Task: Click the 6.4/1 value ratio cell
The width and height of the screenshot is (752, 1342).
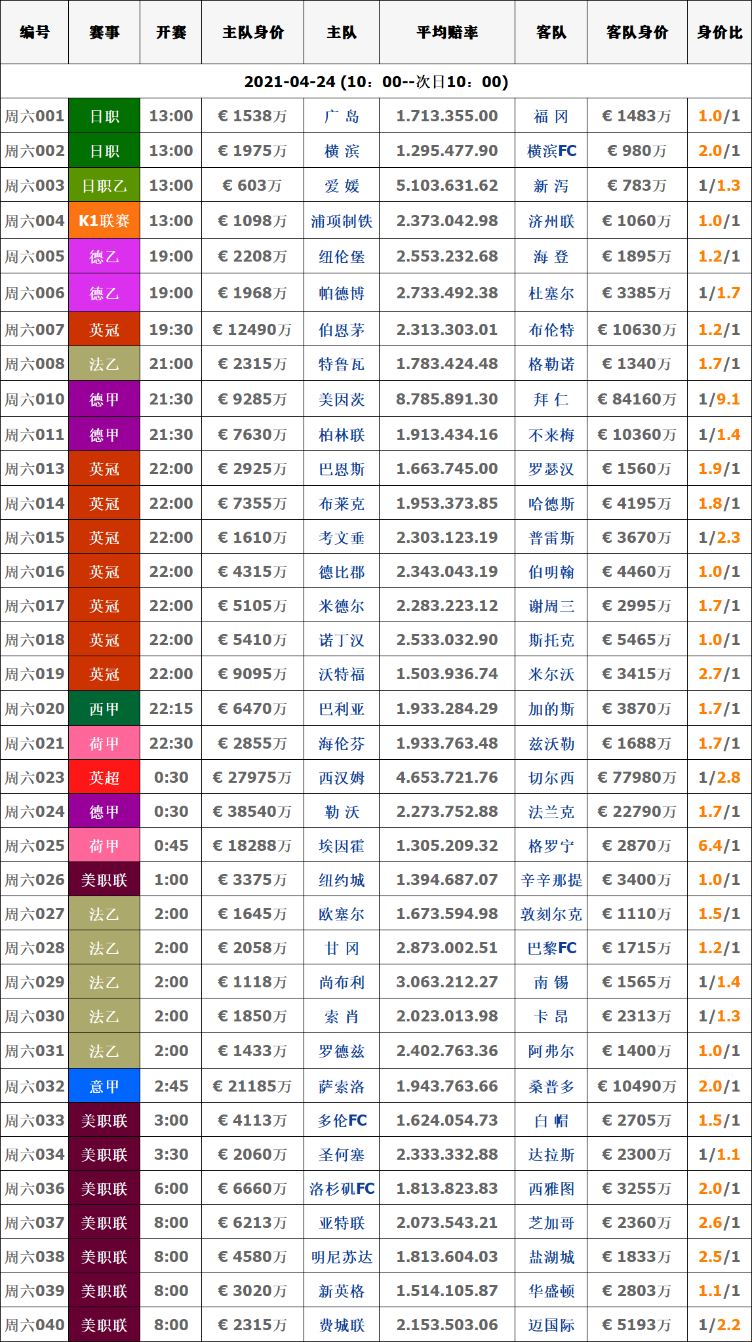Action: (x=719, y=846)
